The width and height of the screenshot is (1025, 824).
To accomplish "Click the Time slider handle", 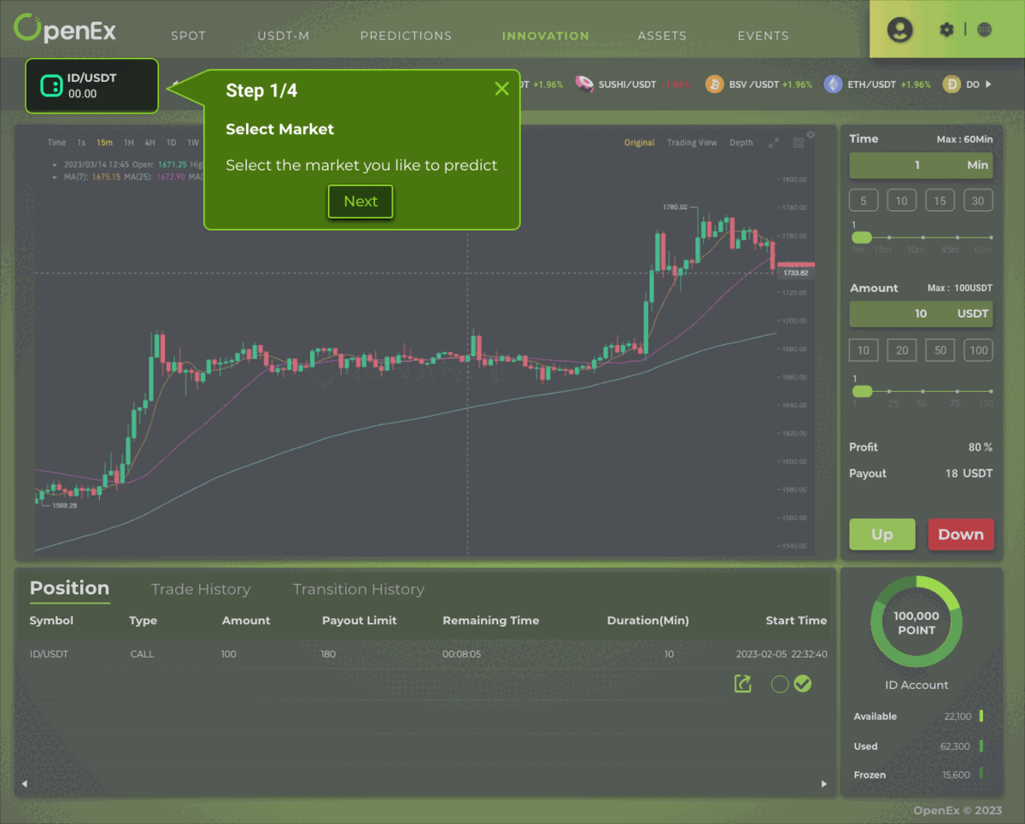I will 862,237.
